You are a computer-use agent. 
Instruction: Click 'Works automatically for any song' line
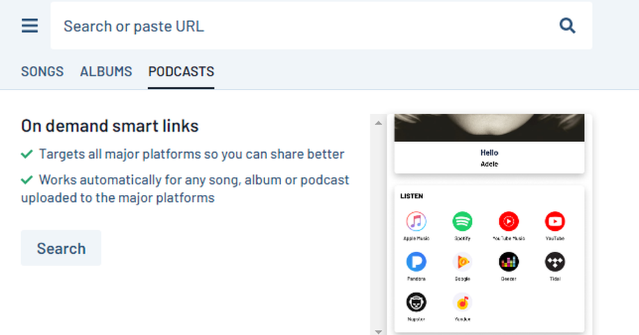tap(185, 189)
